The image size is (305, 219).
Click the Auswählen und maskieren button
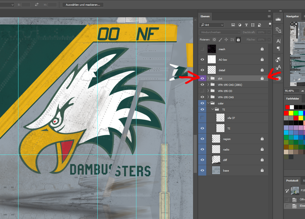click(x=83, y=5)
